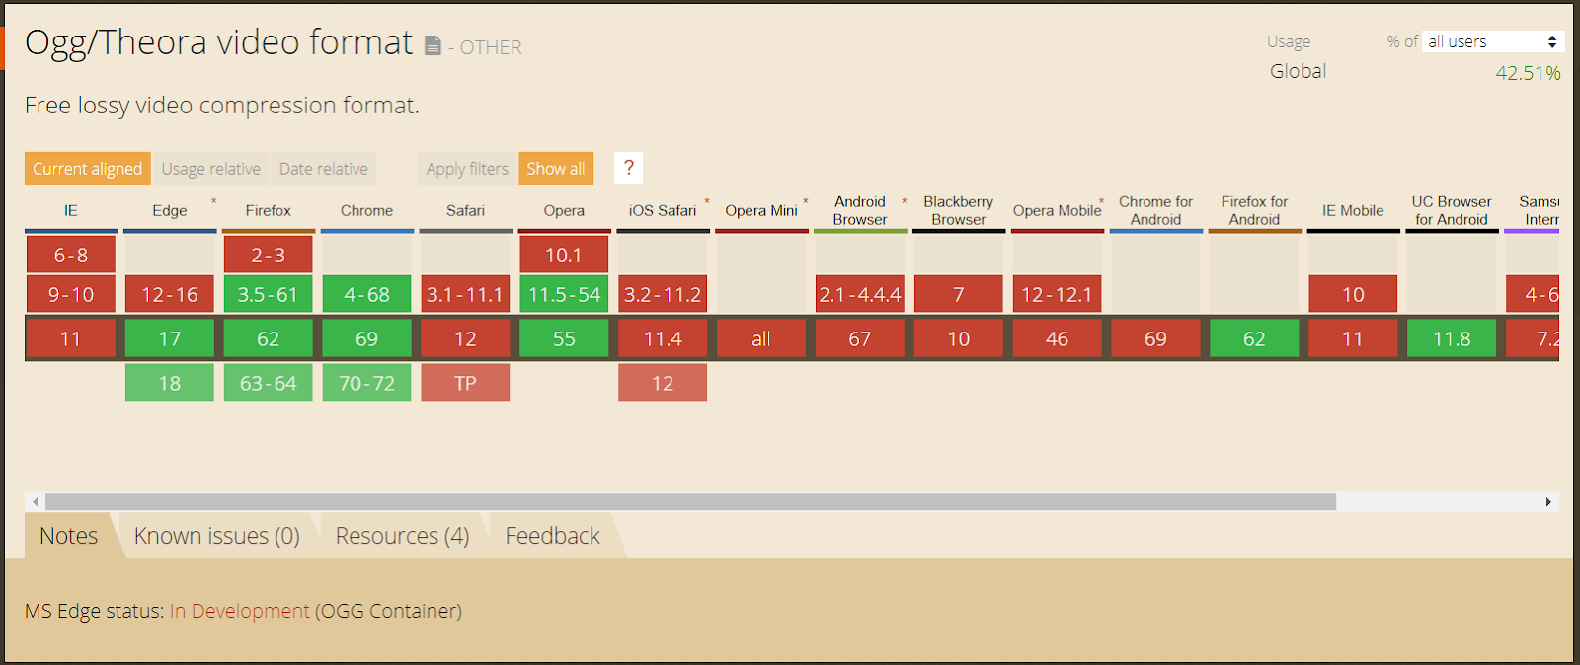The height and width of the screenshot is (665, 1580).
Task: Click the iOS Safari column header
Action: point(663,210)
